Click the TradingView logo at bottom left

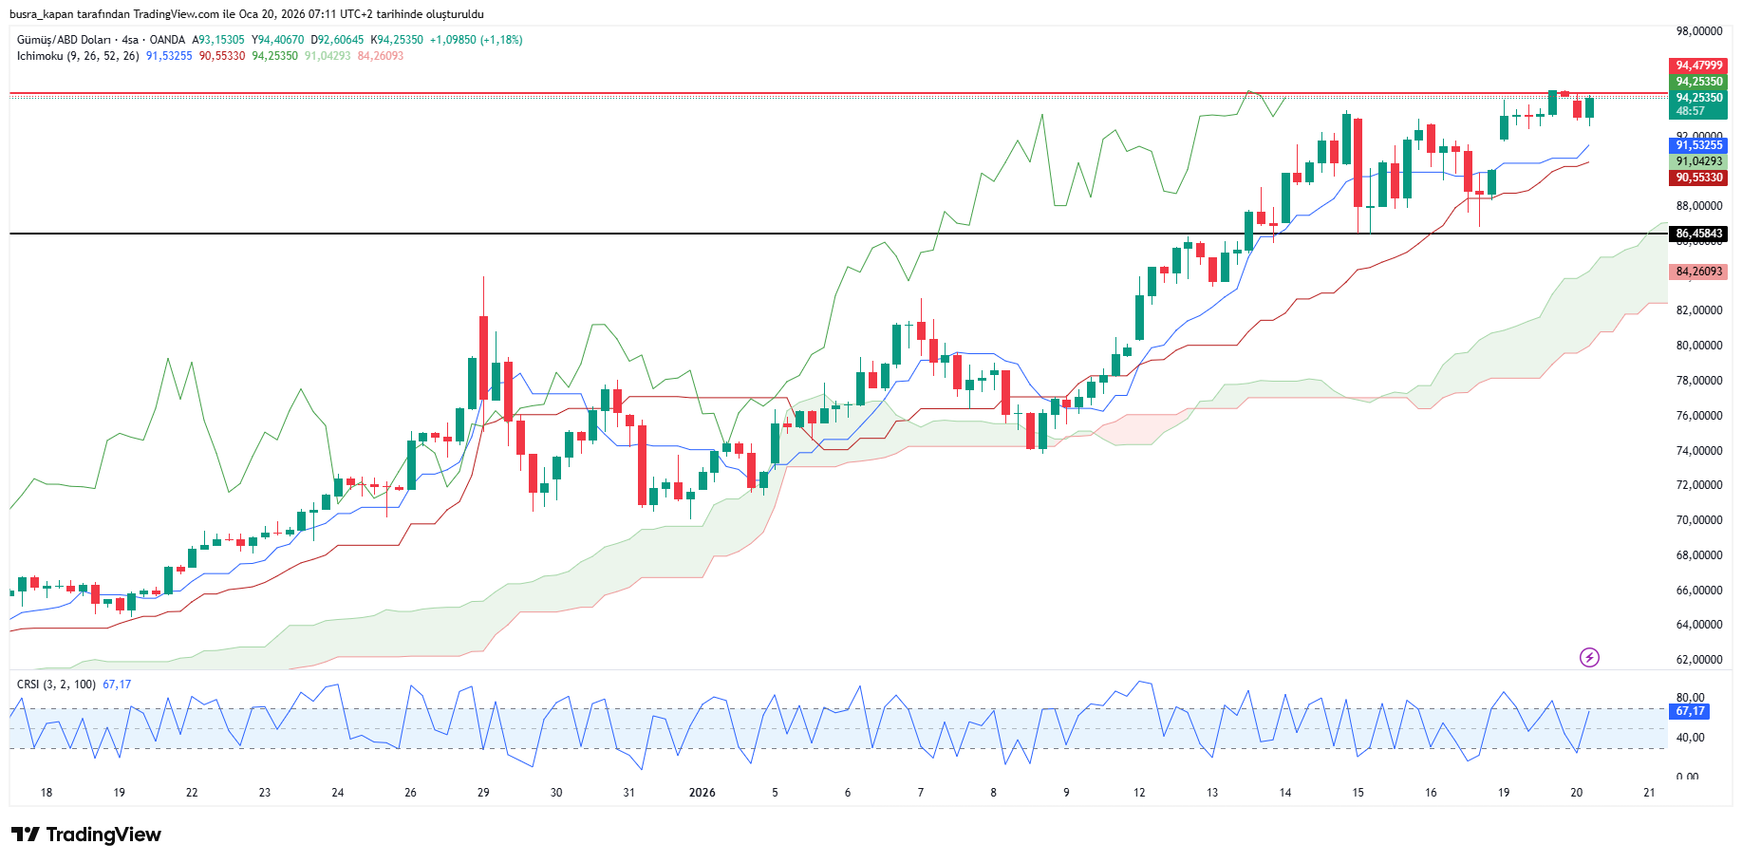click(x=86, y=835)
